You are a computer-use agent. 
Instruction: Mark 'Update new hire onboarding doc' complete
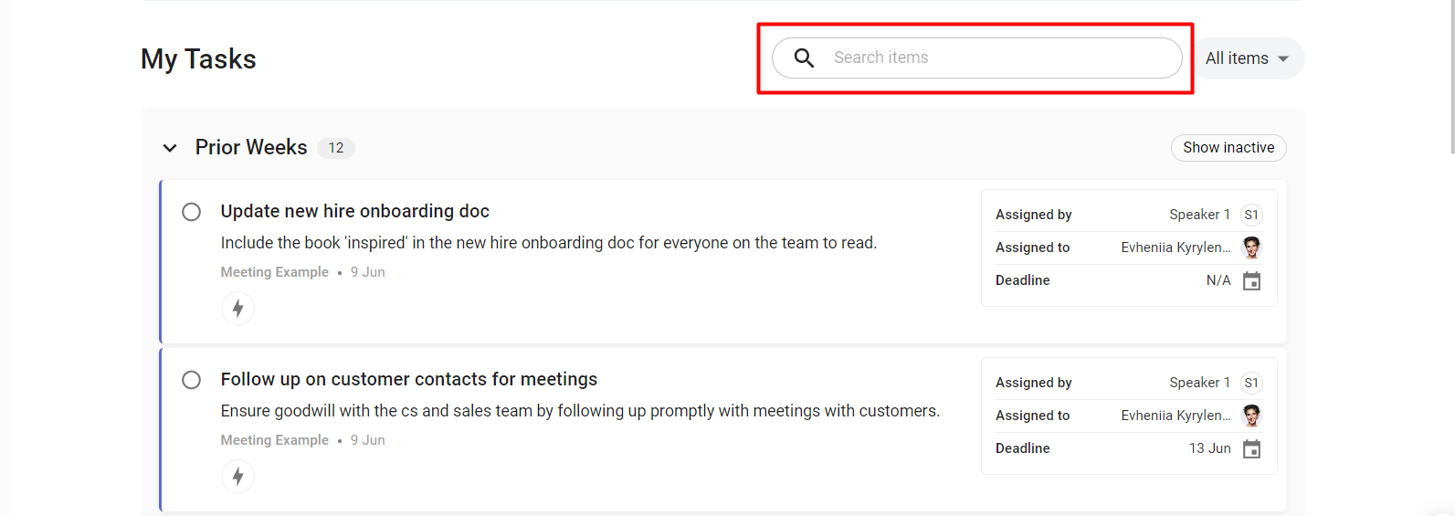coord(191,212)
